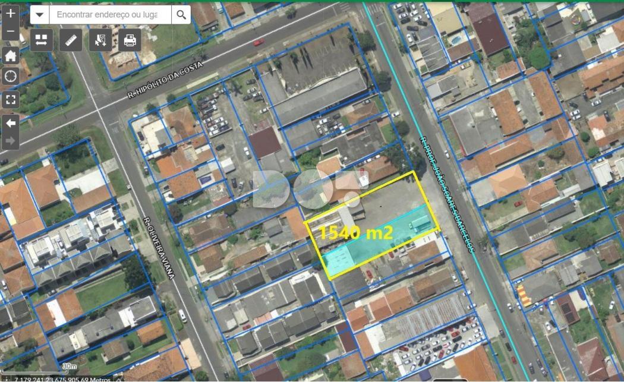Zoom out with the minus button

coord(11,31)
